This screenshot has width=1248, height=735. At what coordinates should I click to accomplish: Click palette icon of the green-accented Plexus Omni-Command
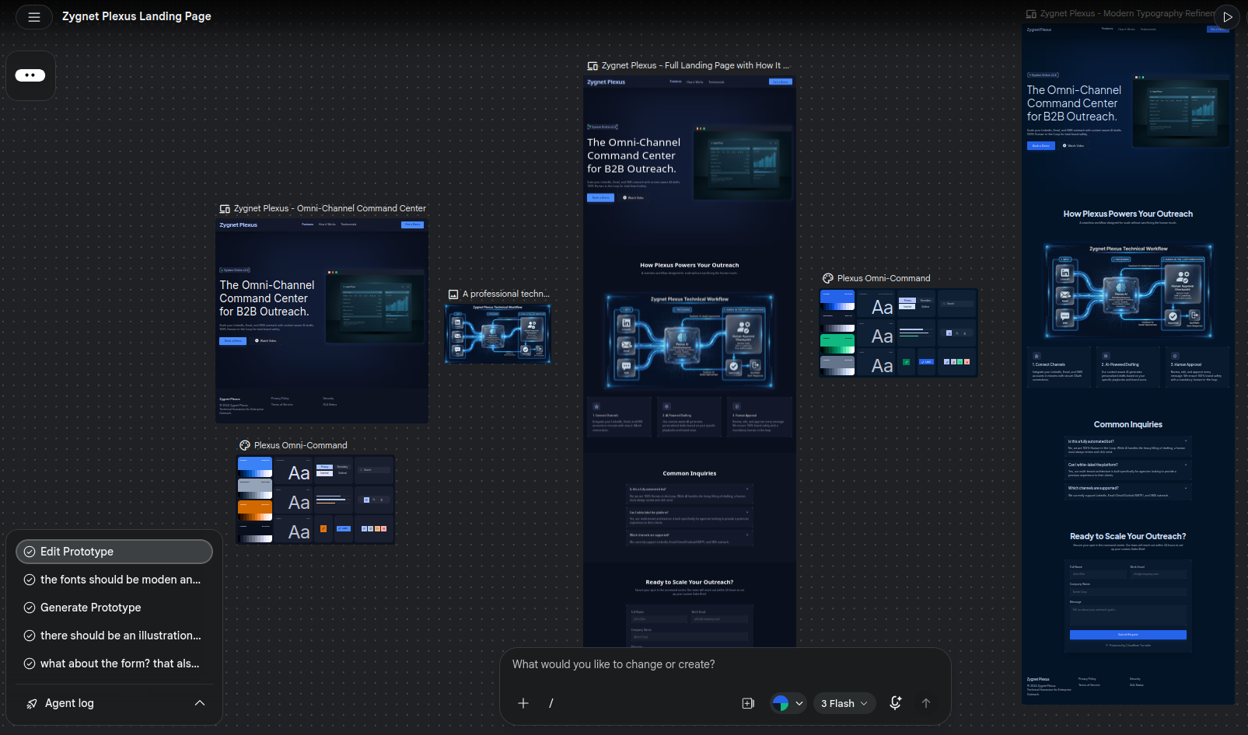click(x=828, y=278)
